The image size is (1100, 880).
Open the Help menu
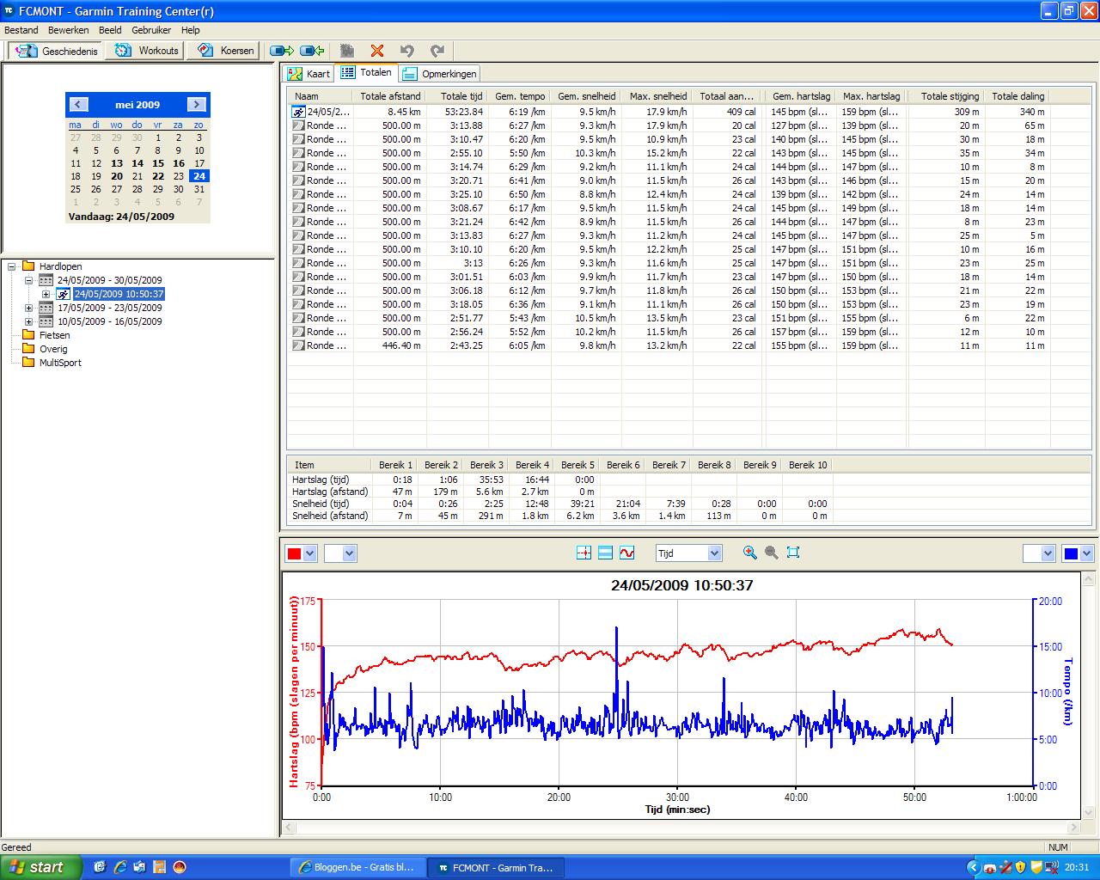pyautogui.click(x=190, y=30)
